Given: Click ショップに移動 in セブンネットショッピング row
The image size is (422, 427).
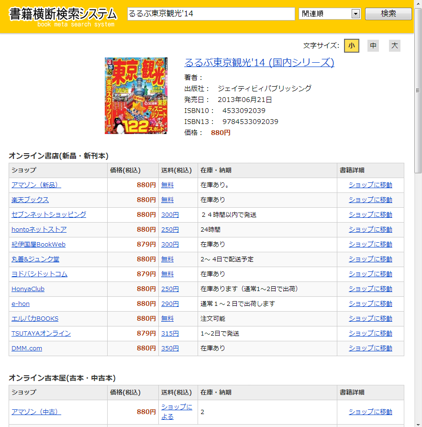Looking at the screenshot, I should [370, 214].
